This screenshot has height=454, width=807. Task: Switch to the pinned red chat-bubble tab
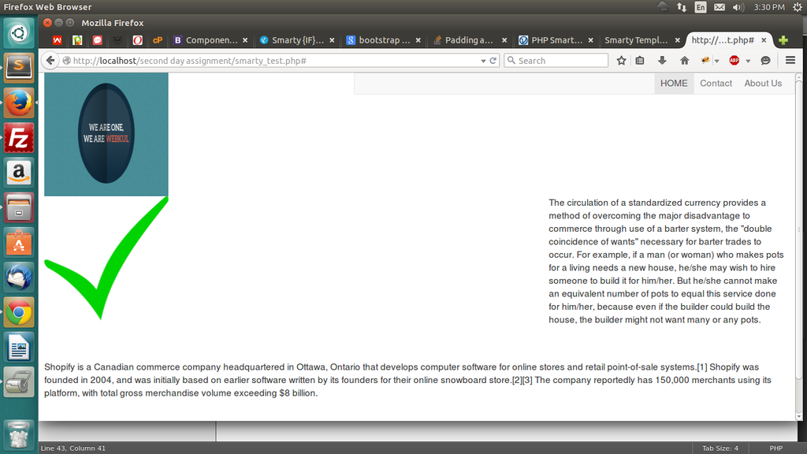click(x=97, y=40)
